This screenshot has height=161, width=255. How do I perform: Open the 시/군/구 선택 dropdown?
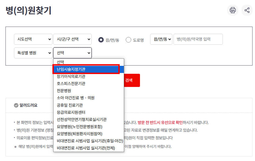click(x=72, y=39)
